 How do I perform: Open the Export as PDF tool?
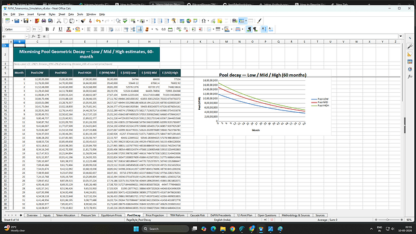point(37,21)
